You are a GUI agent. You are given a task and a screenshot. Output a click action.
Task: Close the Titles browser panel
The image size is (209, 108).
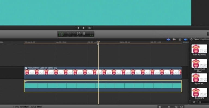coord(191,39)
